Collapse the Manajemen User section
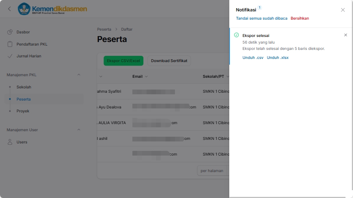The height and width of the screenshot is (198, 353). coord(78,130)
